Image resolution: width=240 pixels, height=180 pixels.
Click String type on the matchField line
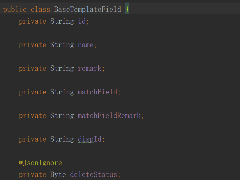point(62,92)
